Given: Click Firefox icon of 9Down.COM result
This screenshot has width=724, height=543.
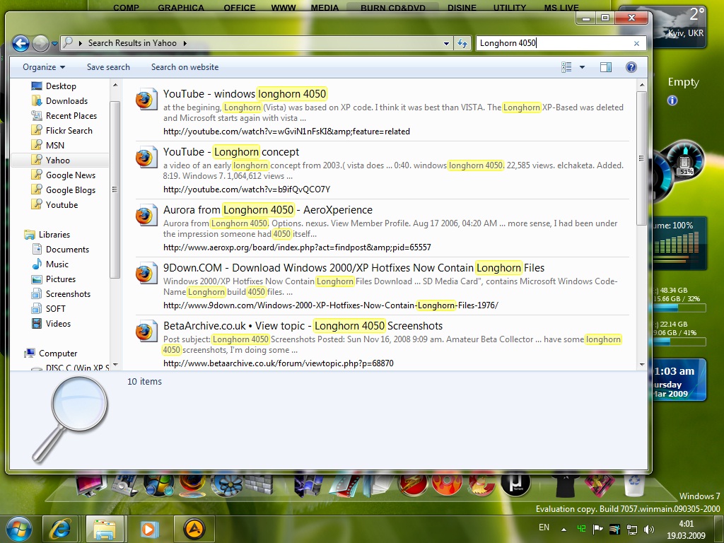Looking at the screenshot, I should pos(146,274).
